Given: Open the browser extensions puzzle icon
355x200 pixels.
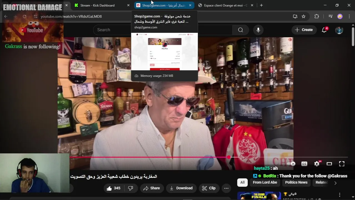Looking at the screenshot, I should click(x=317, y=16).
